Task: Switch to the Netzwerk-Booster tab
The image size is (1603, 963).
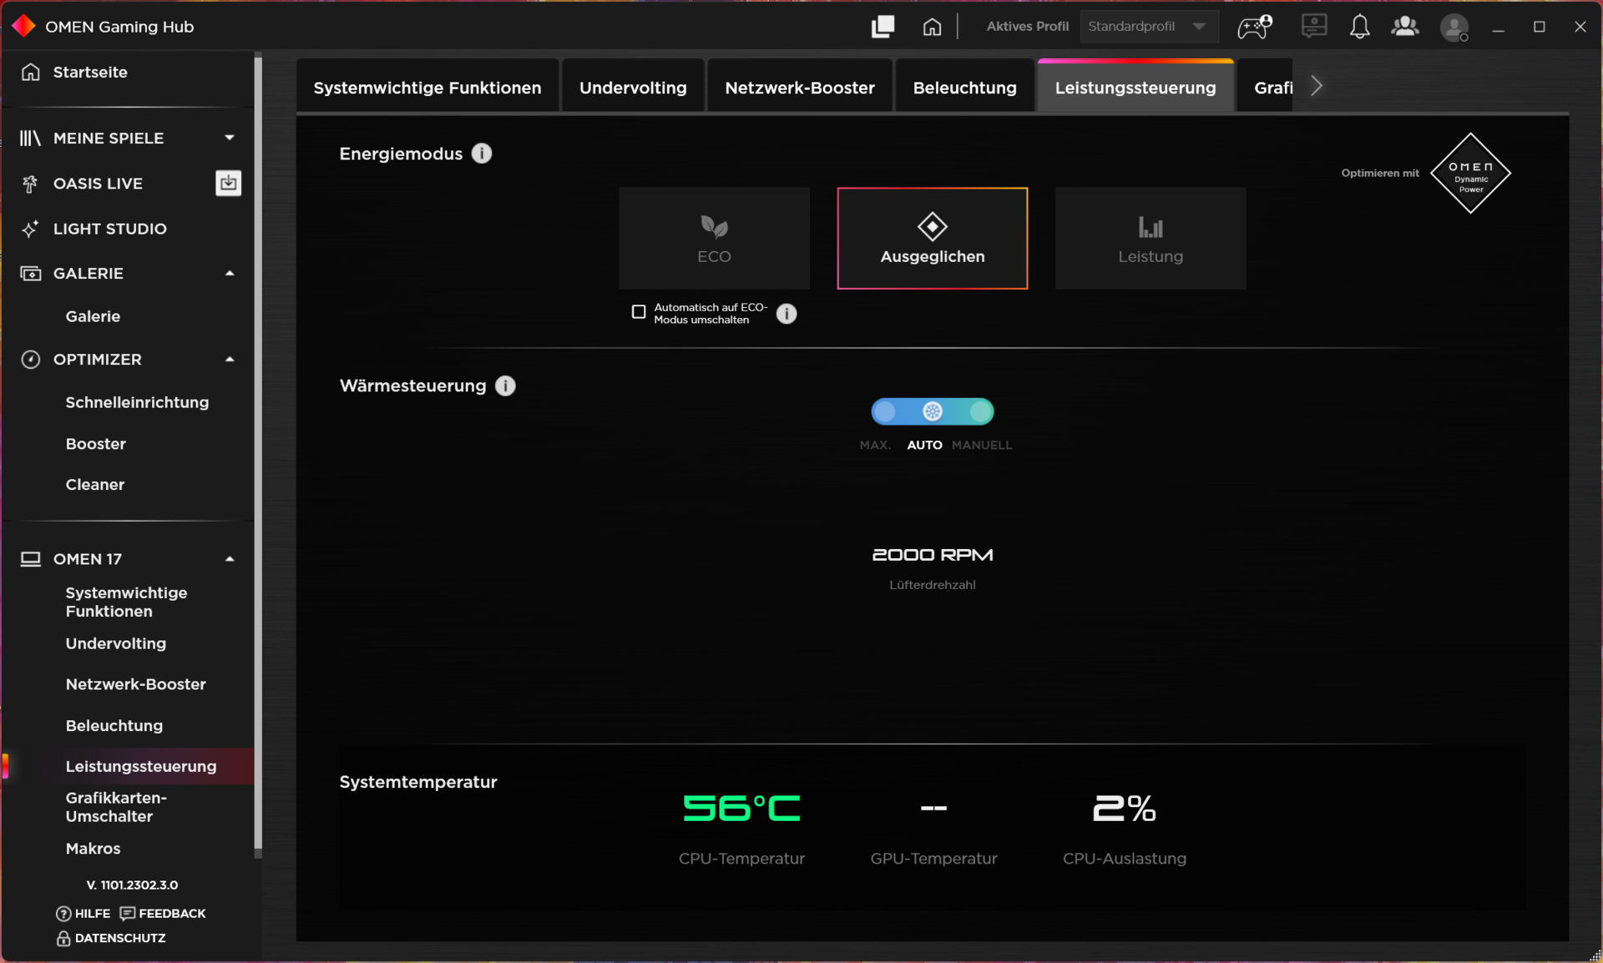Action: (799, 88)
